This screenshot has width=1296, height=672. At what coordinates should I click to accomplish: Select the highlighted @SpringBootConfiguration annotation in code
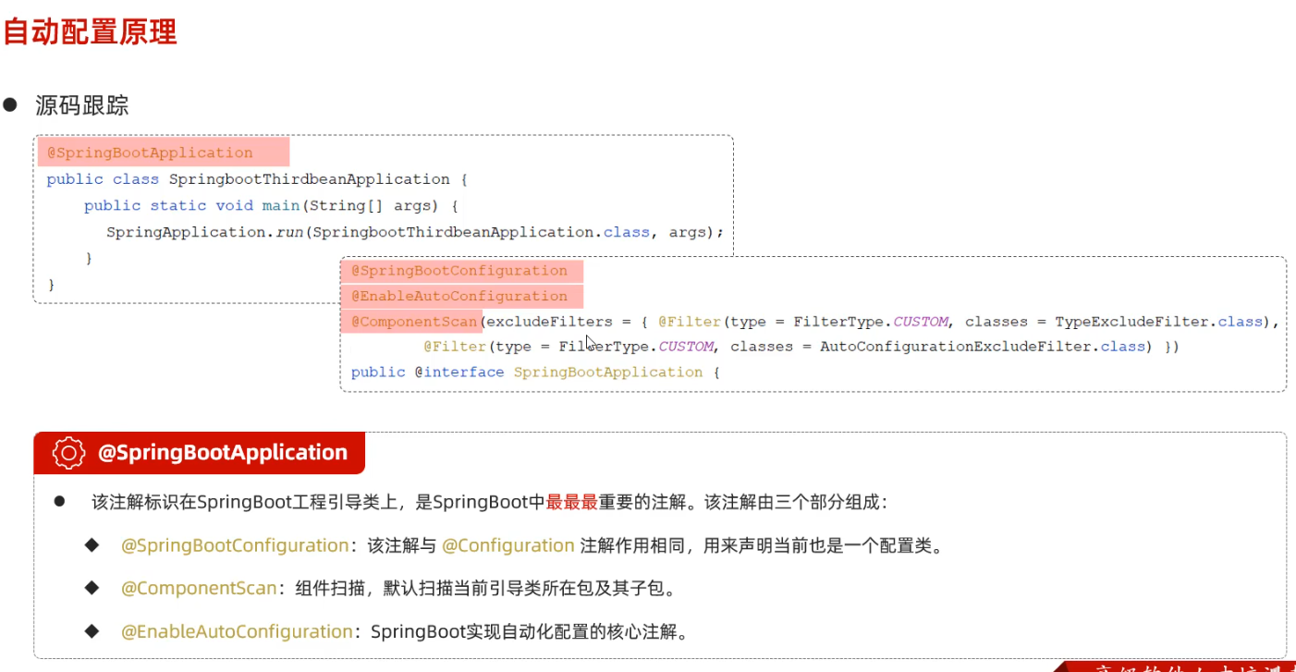pyautogui.click(x=459, y=271)
